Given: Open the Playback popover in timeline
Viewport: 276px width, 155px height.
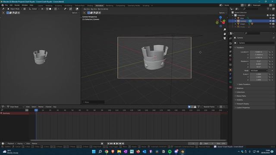Looking at the screenshot, I should [12, 143].
